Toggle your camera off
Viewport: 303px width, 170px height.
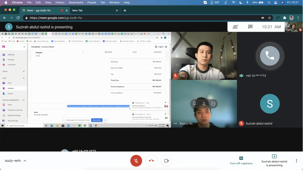click(166, 161)
